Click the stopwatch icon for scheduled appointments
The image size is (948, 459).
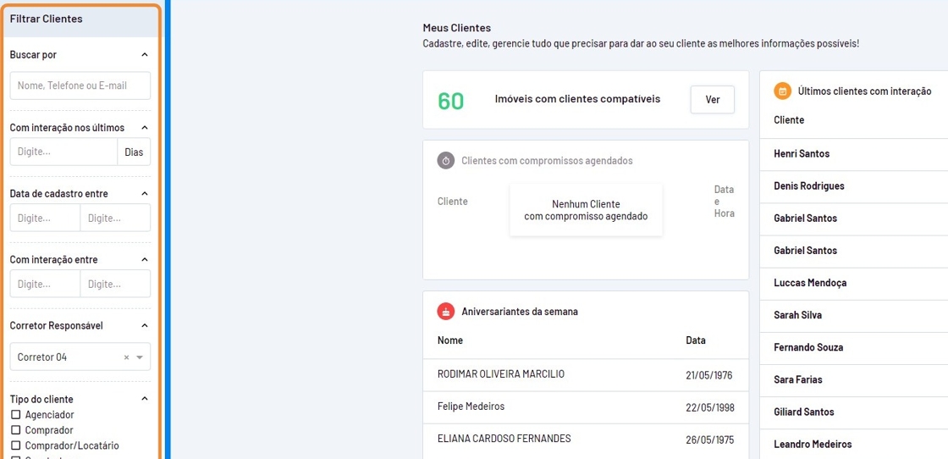coord(446,161)
